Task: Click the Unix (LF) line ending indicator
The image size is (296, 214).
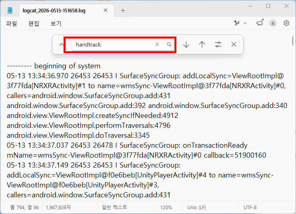Action: [x=197, y=208]
